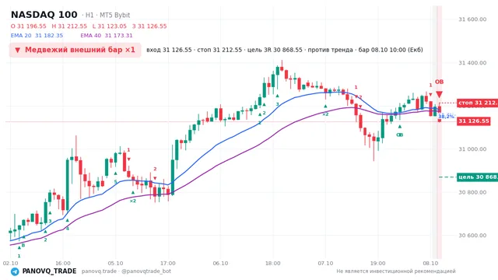Click the 19:00 label on time axis
Screen dimensions: 498x280
click(x=378, y=264)
